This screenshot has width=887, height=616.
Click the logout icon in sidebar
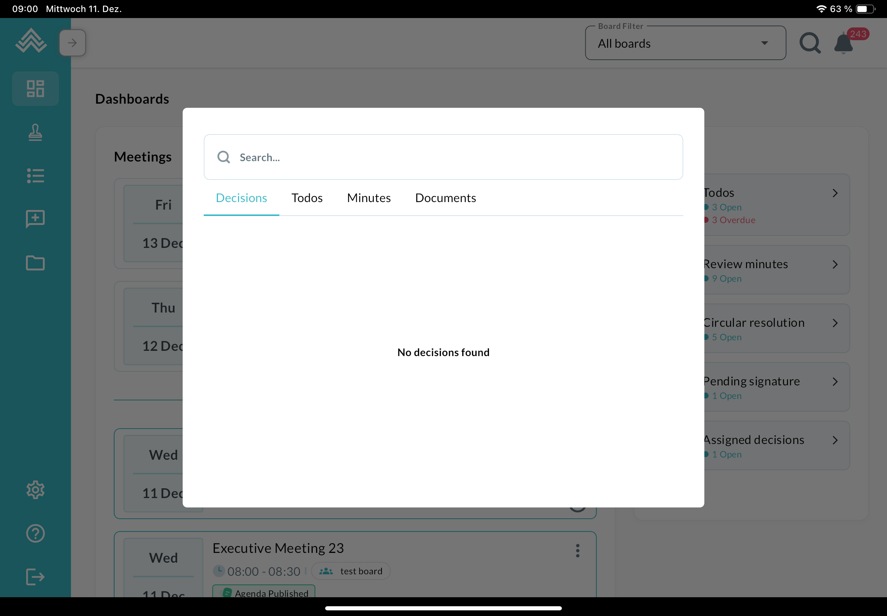[x=35, y=577]
